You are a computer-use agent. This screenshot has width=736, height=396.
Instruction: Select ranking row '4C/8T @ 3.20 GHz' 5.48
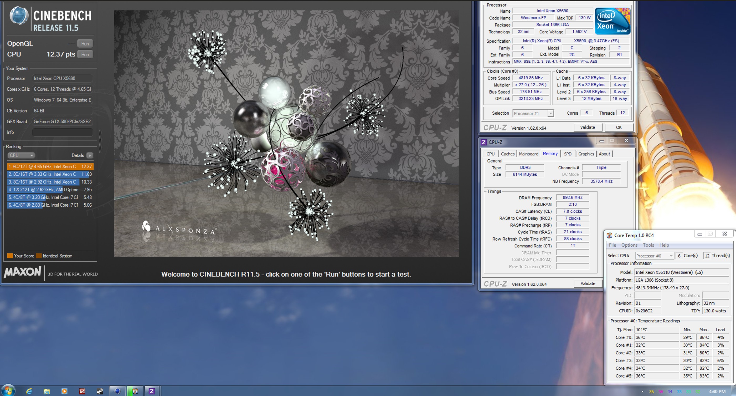pyautogui.click(x=50, y=197)
